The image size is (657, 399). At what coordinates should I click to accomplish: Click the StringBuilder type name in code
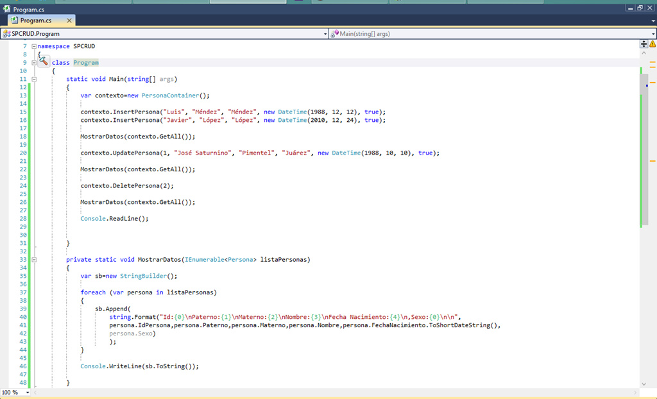[142, 276]
